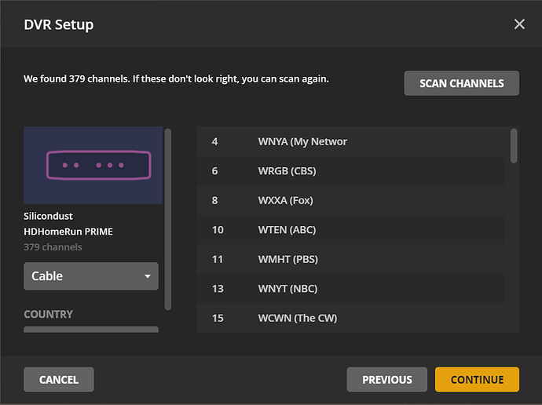Select channel 15 WCWN (The CW)
This screenshot has height=405, width=542.
pyautogui.click(x=351, y=318)
